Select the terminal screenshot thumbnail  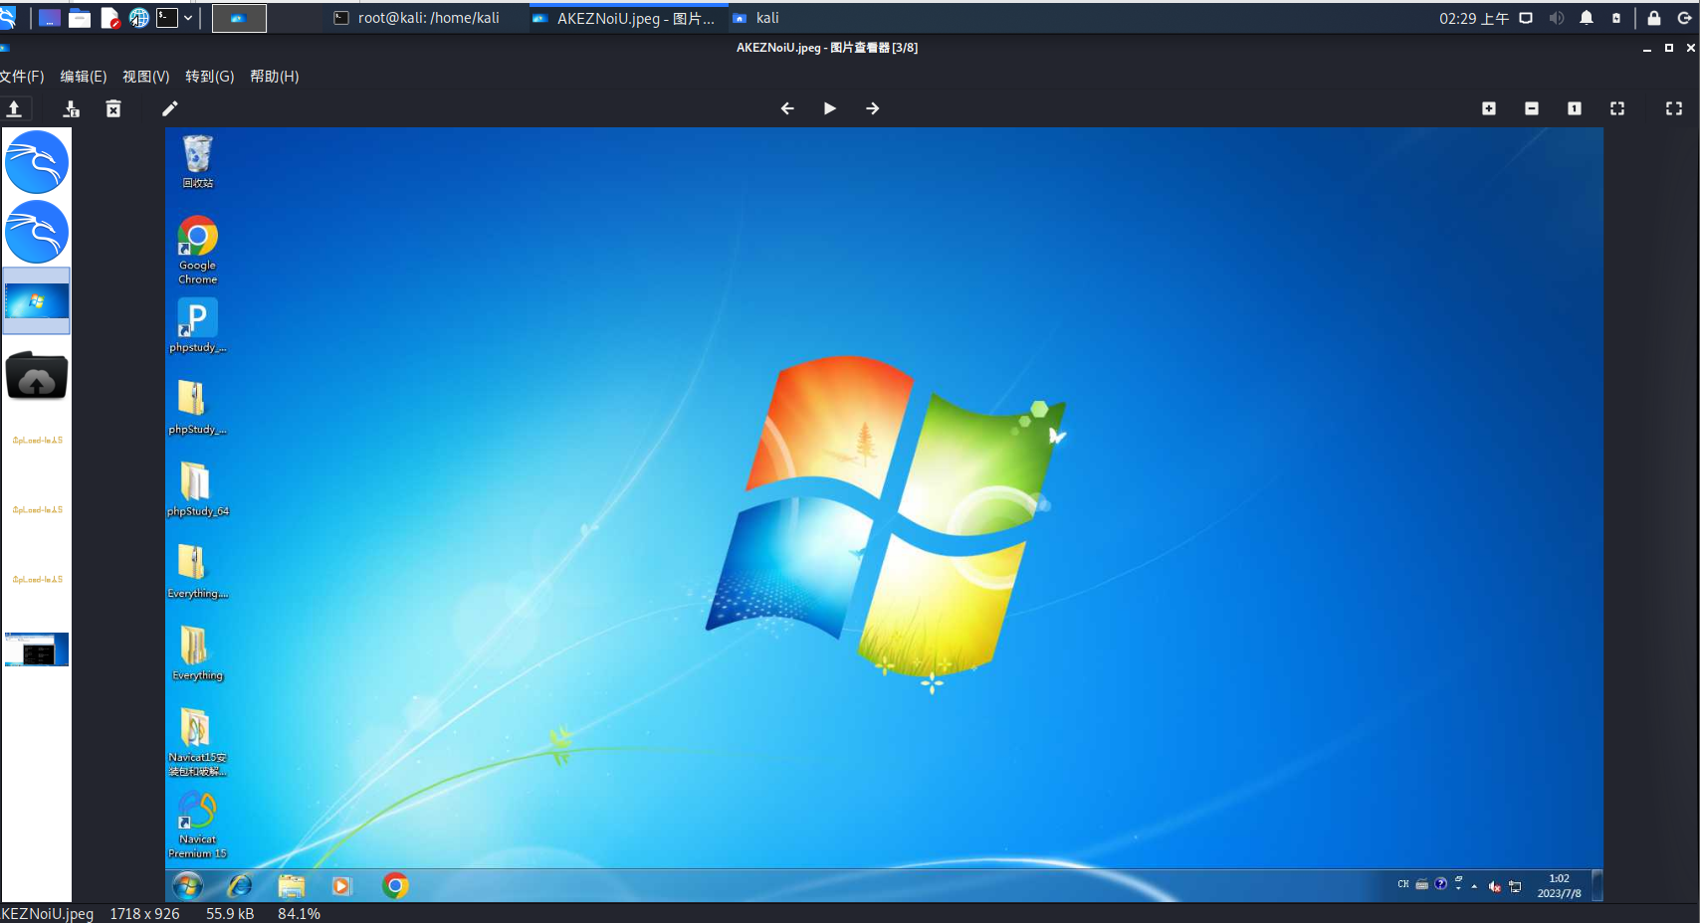pyautogui.click(x=37, y=648)
